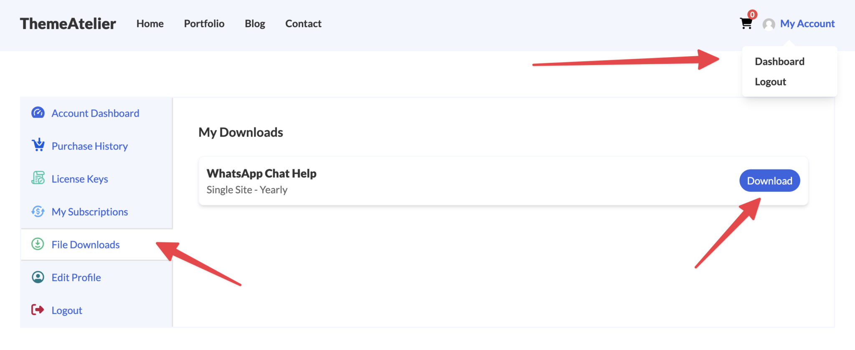This screenshot has width=855, height=350.
Task: Go to the Home page
Action: tap(150, 24)
